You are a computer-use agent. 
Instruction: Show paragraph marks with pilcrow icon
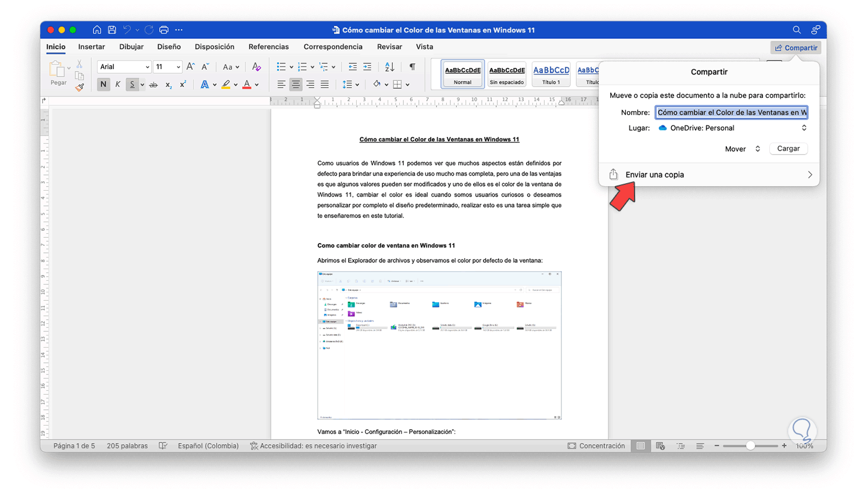point(413,67)
